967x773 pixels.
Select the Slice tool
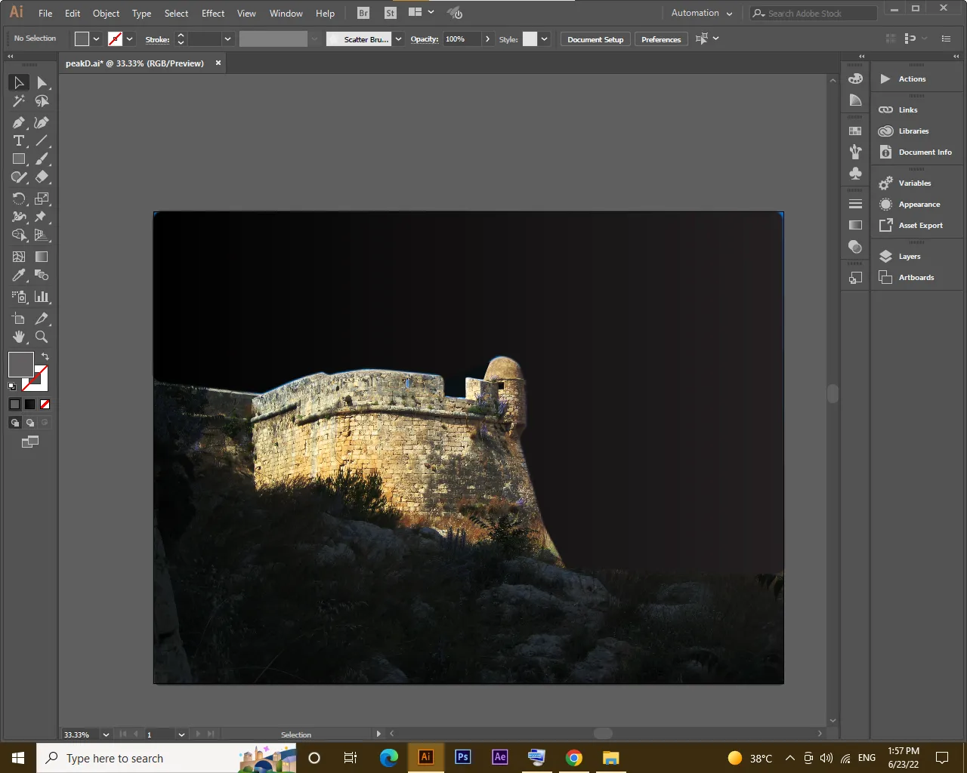pos(42,319)
